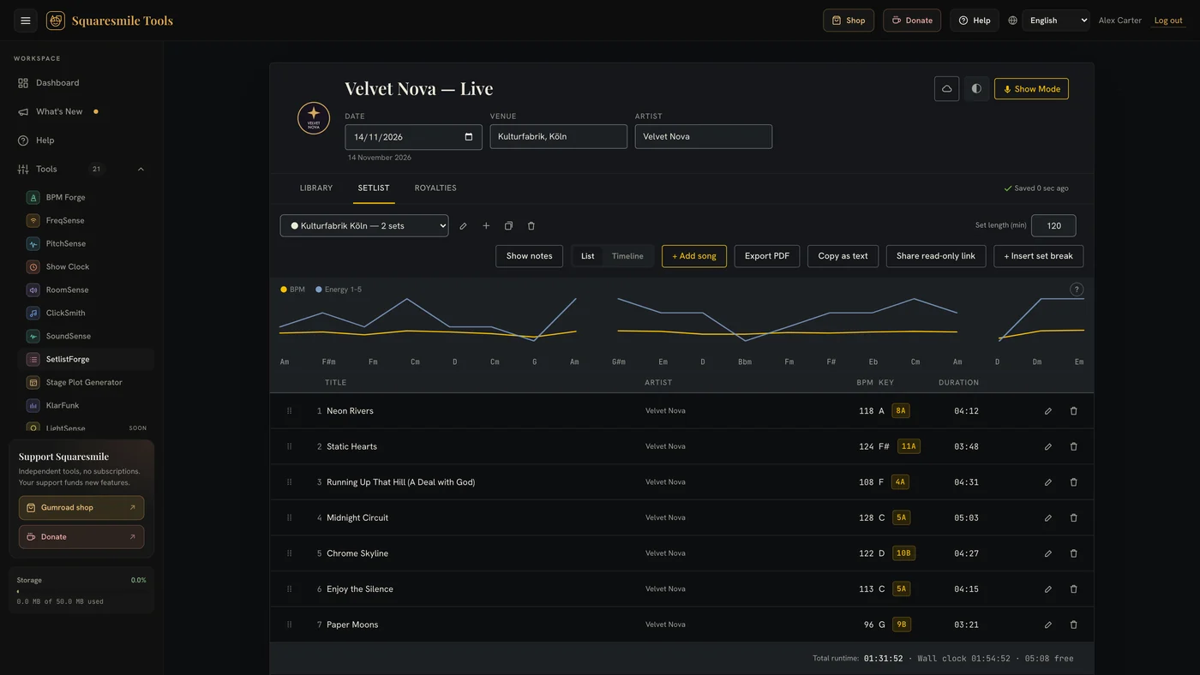Toggle the contrast theme button
This screenshot has height=675, width=1200.
(976, 89)
